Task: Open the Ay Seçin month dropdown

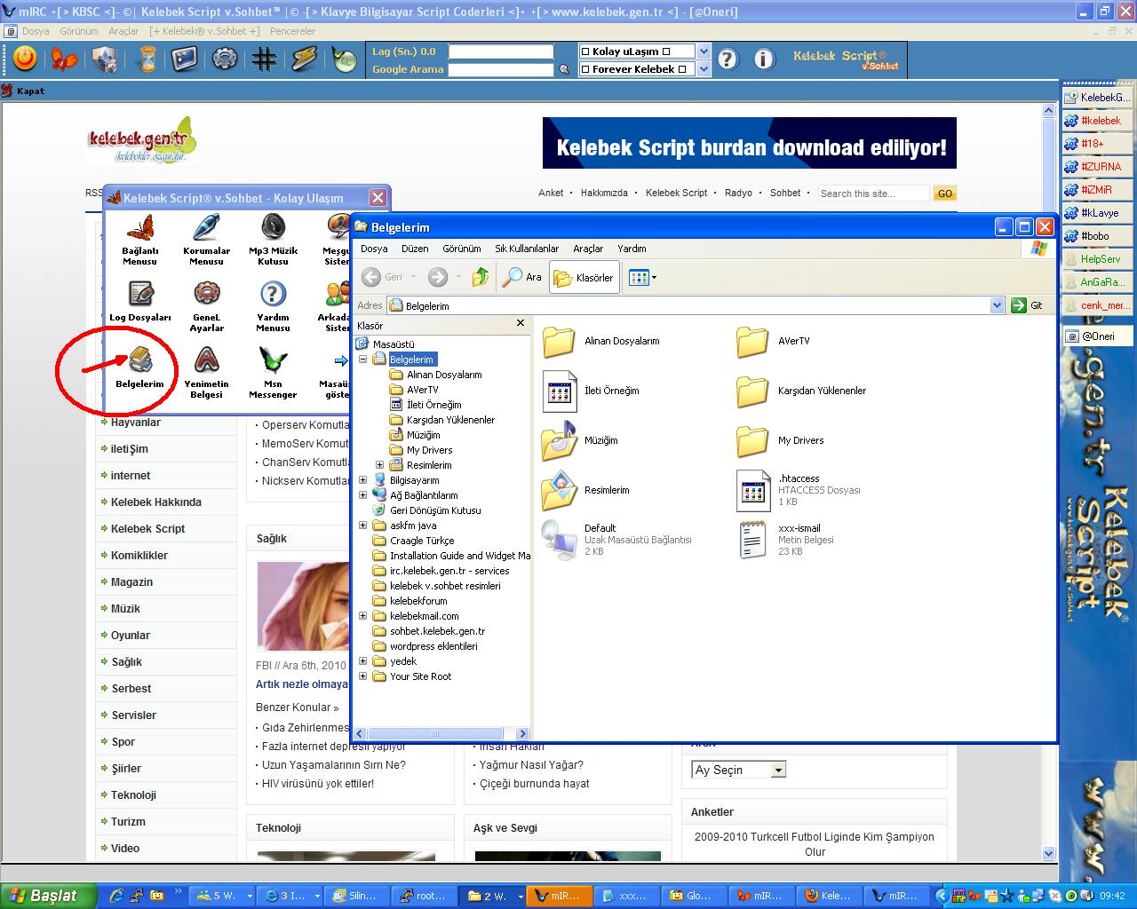Action: (779, 770)
